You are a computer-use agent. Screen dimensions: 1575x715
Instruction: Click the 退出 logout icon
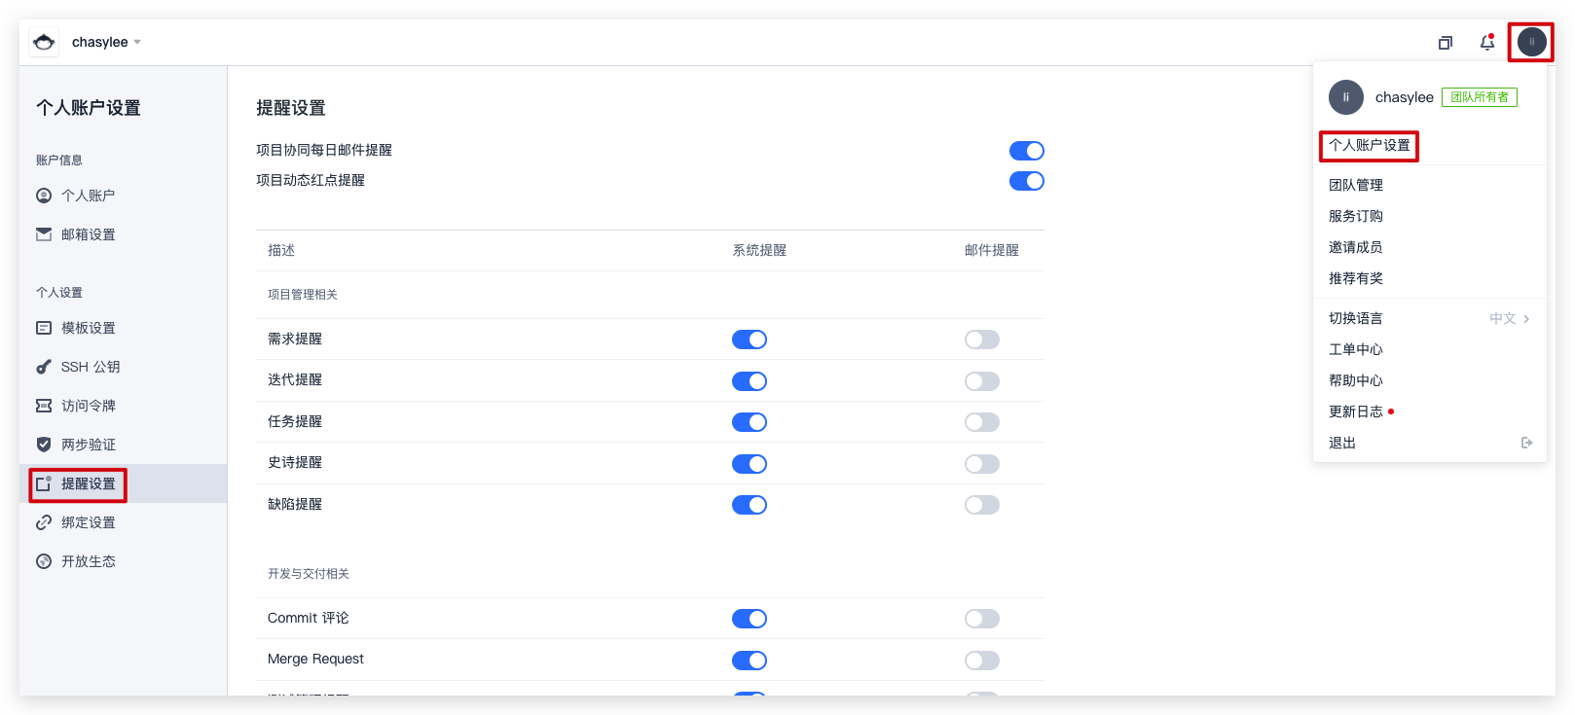(1526, 443)
